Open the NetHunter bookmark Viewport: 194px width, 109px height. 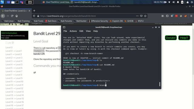tap(80, 21)
